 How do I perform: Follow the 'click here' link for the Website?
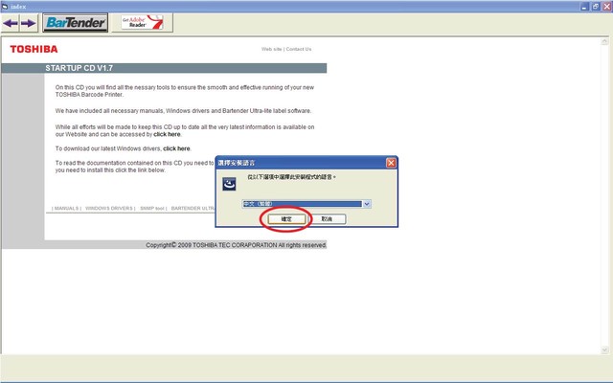[167, 134]
